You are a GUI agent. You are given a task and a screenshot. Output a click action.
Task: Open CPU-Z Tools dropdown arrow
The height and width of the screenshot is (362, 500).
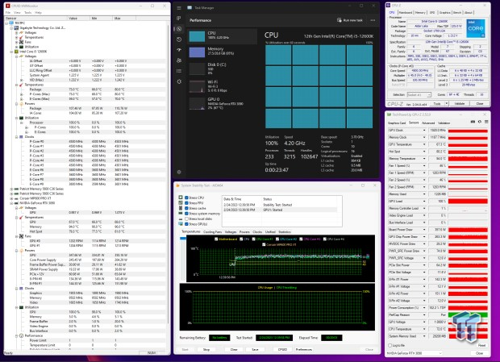(x=447, y=103)
